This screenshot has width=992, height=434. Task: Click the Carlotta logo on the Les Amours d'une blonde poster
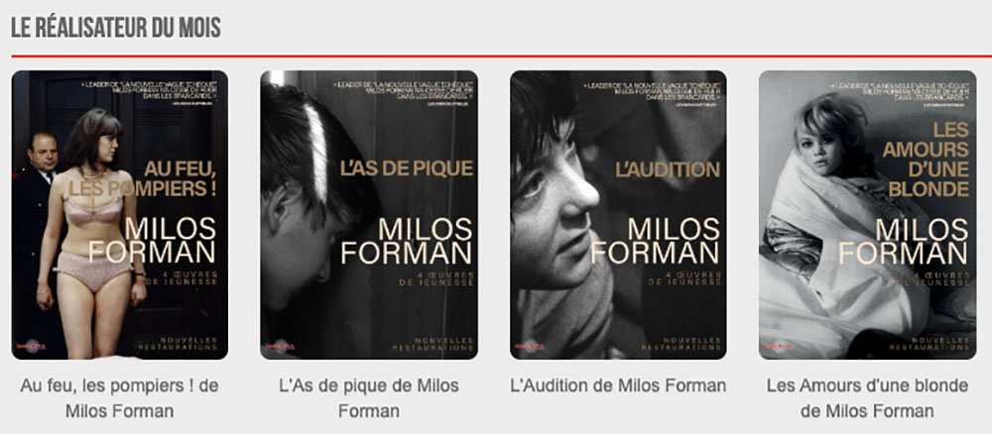tap(777, 346)
